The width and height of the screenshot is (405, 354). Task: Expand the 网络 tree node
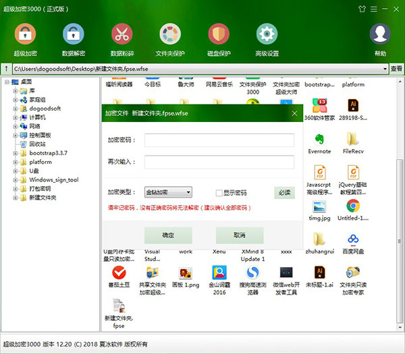tap(16, 127)
